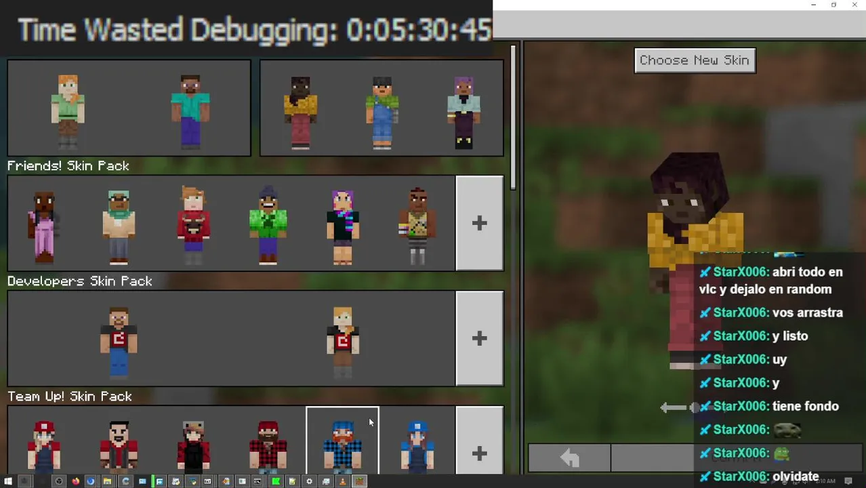Open the settings gear taskbar icon
This screenshot has height=488, width=866.
(309, 481)
